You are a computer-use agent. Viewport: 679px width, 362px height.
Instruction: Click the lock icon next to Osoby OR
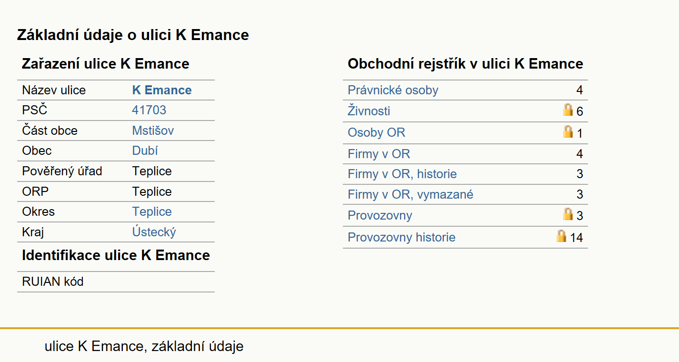pyautogui.click(x=568, y=131)
